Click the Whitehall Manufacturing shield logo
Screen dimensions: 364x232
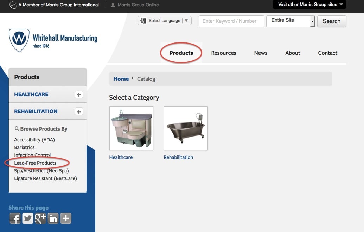(19, 40)
